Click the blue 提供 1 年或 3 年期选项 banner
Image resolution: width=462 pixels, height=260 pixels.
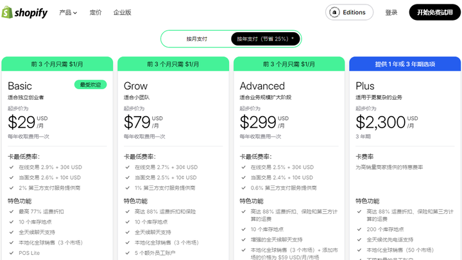405,64
